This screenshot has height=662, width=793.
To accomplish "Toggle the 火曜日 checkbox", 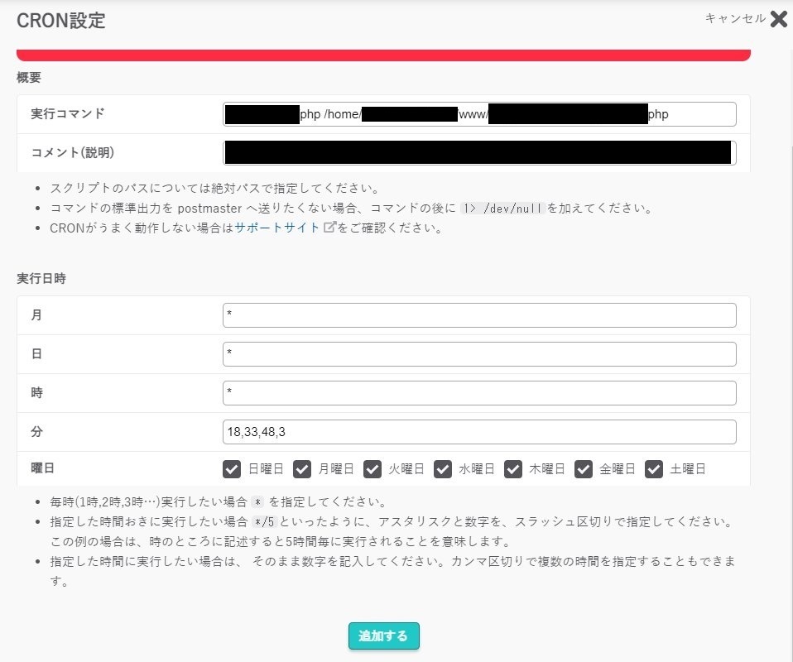I will coord(372,469).
